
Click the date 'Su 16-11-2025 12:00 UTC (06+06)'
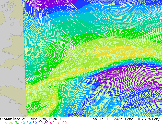pyautogui.click(x=126, y=119)
